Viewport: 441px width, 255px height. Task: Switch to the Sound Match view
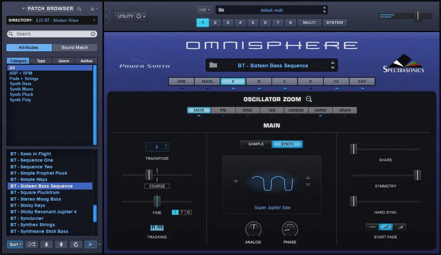click(75, 47)
